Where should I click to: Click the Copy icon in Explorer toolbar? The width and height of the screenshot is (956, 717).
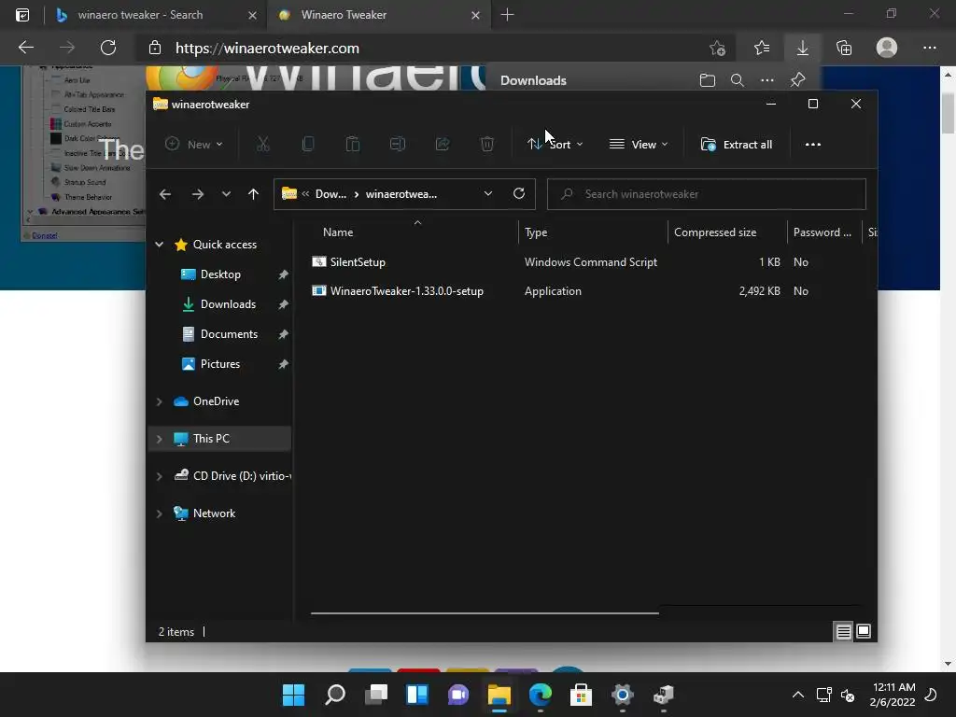pos(308,145)
